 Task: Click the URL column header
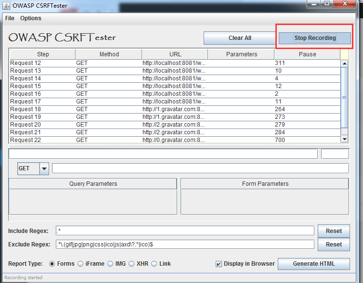(175, 54)
